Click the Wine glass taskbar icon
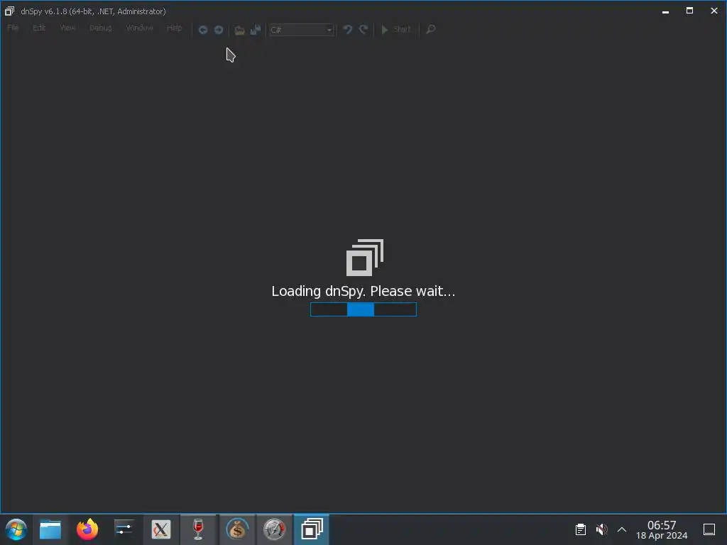This screenshot has width=727, height=545. [x=198, y=529]
